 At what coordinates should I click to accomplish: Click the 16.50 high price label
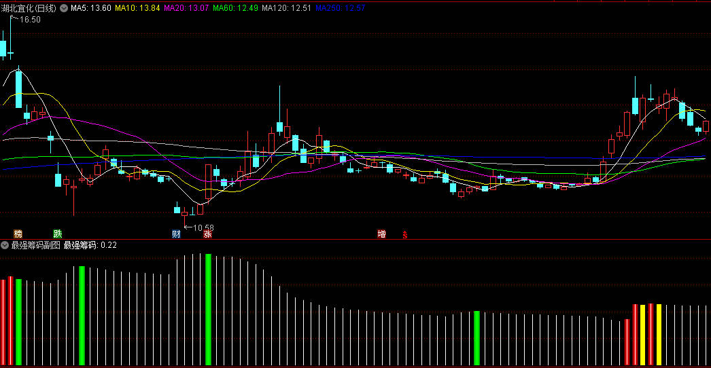pyautogui.click(x=29, y=20)
